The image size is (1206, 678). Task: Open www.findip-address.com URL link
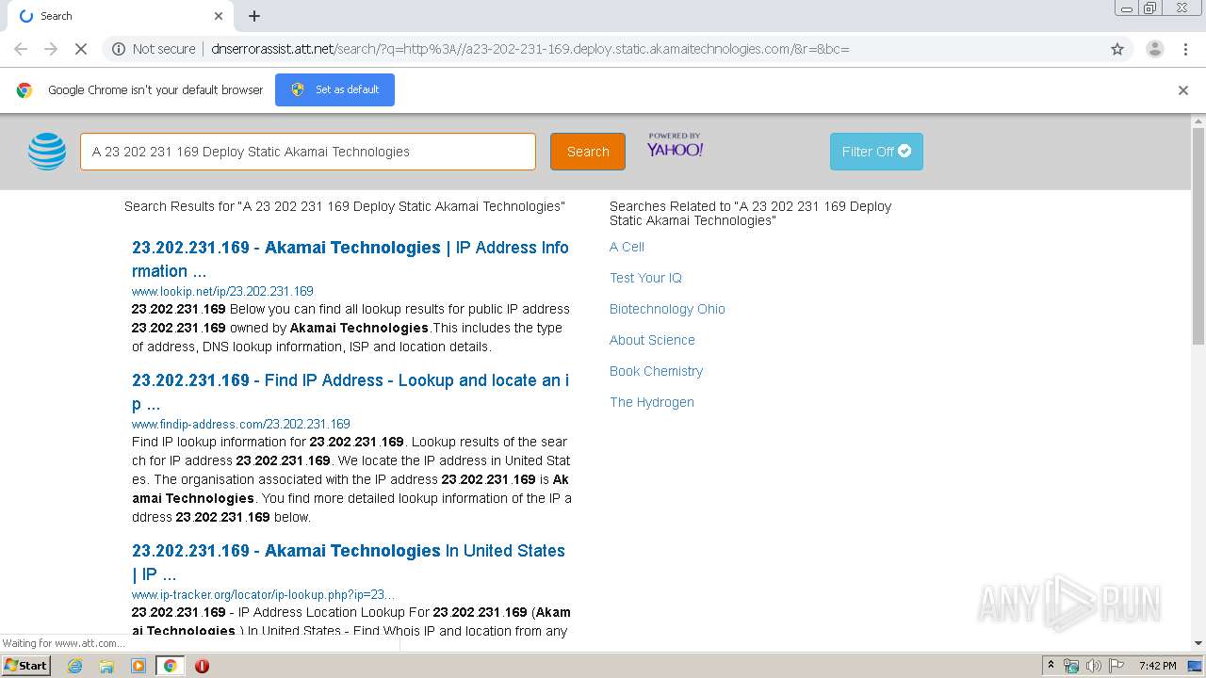pyautogui.click(x=241, y=424)
